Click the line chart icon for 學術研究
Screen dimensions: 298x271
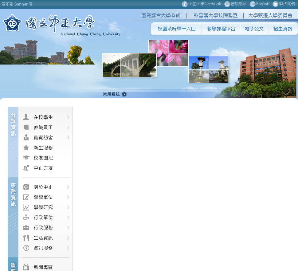[26, 207]
